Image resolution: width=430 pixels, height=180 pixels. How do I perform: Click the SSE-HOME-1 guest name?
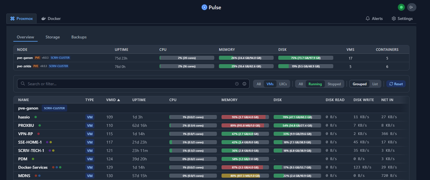(x=30, y=142)
